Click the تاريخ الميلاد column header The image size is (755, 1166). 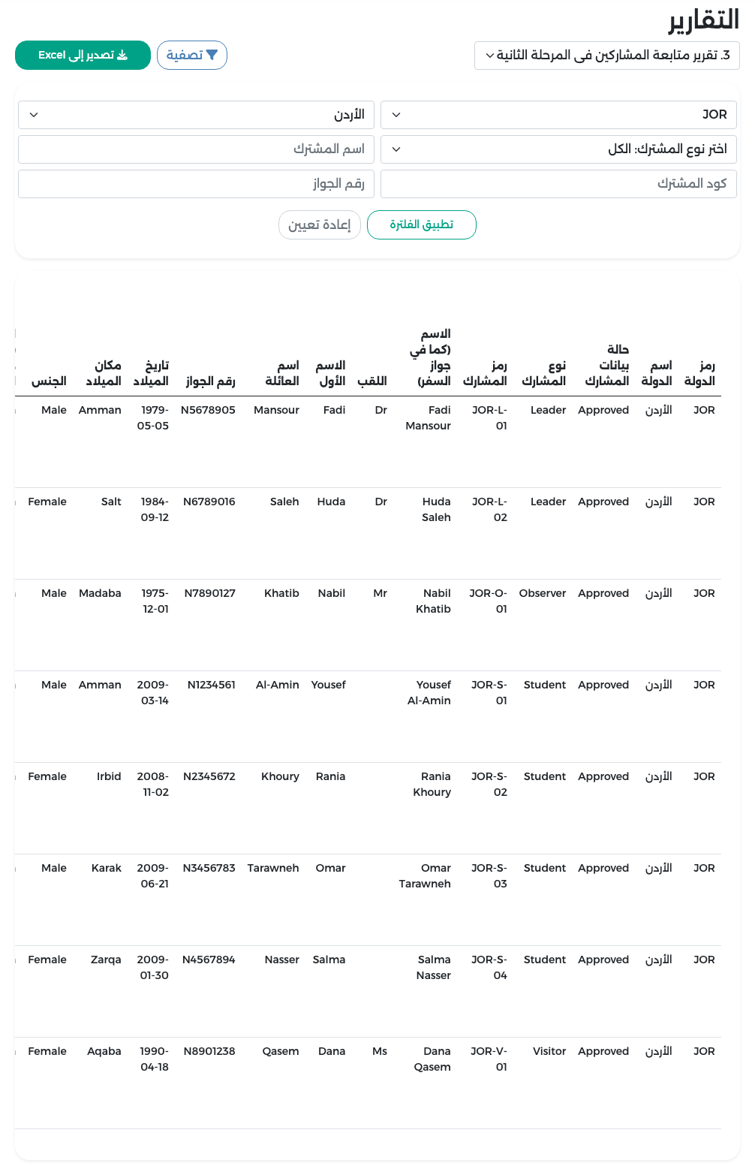click(x=151, y=373)
